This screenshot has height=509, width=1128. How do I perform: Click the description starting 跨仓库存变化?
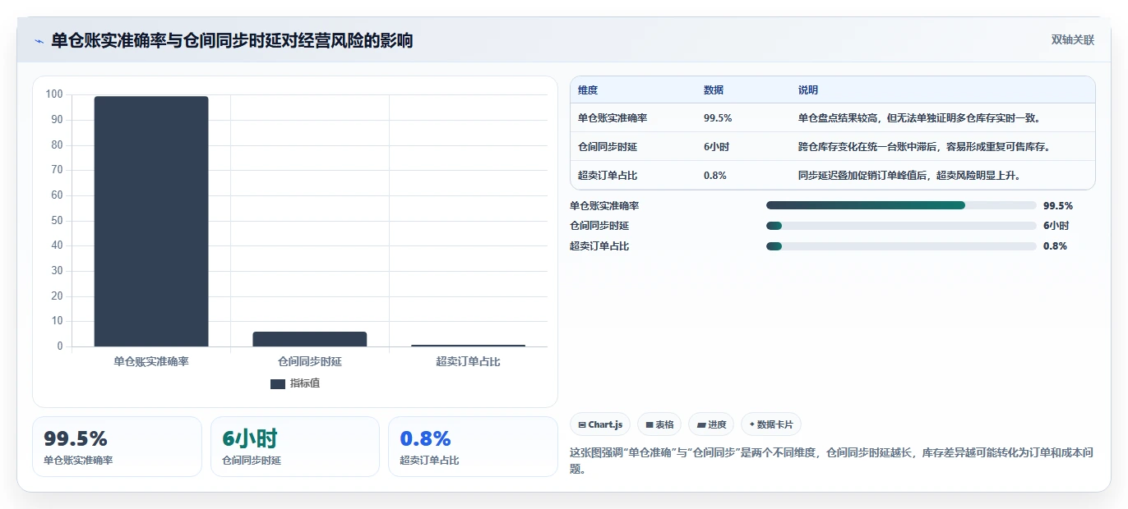pos(924,147)
